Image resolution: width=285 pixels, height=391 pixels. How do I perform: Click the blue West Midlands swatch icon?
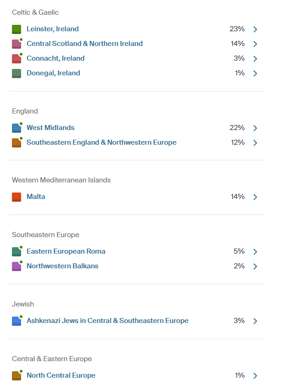[x=17, y=128]
